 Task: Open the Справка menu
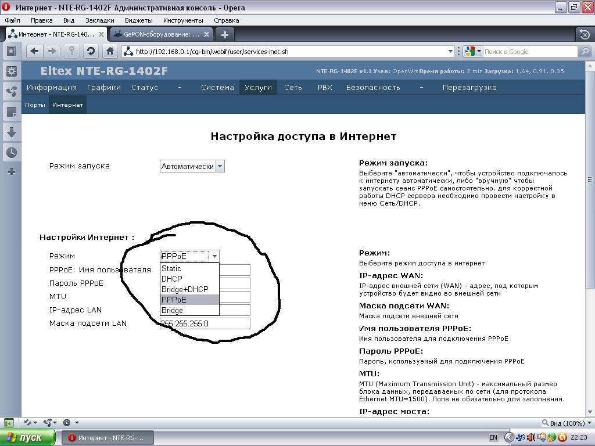227,20
